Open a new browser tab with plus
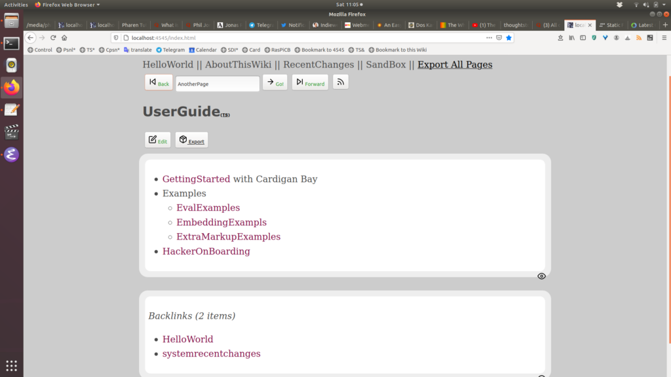The width and height of the screenshot is (671, 377). click(x=665, y=25)
